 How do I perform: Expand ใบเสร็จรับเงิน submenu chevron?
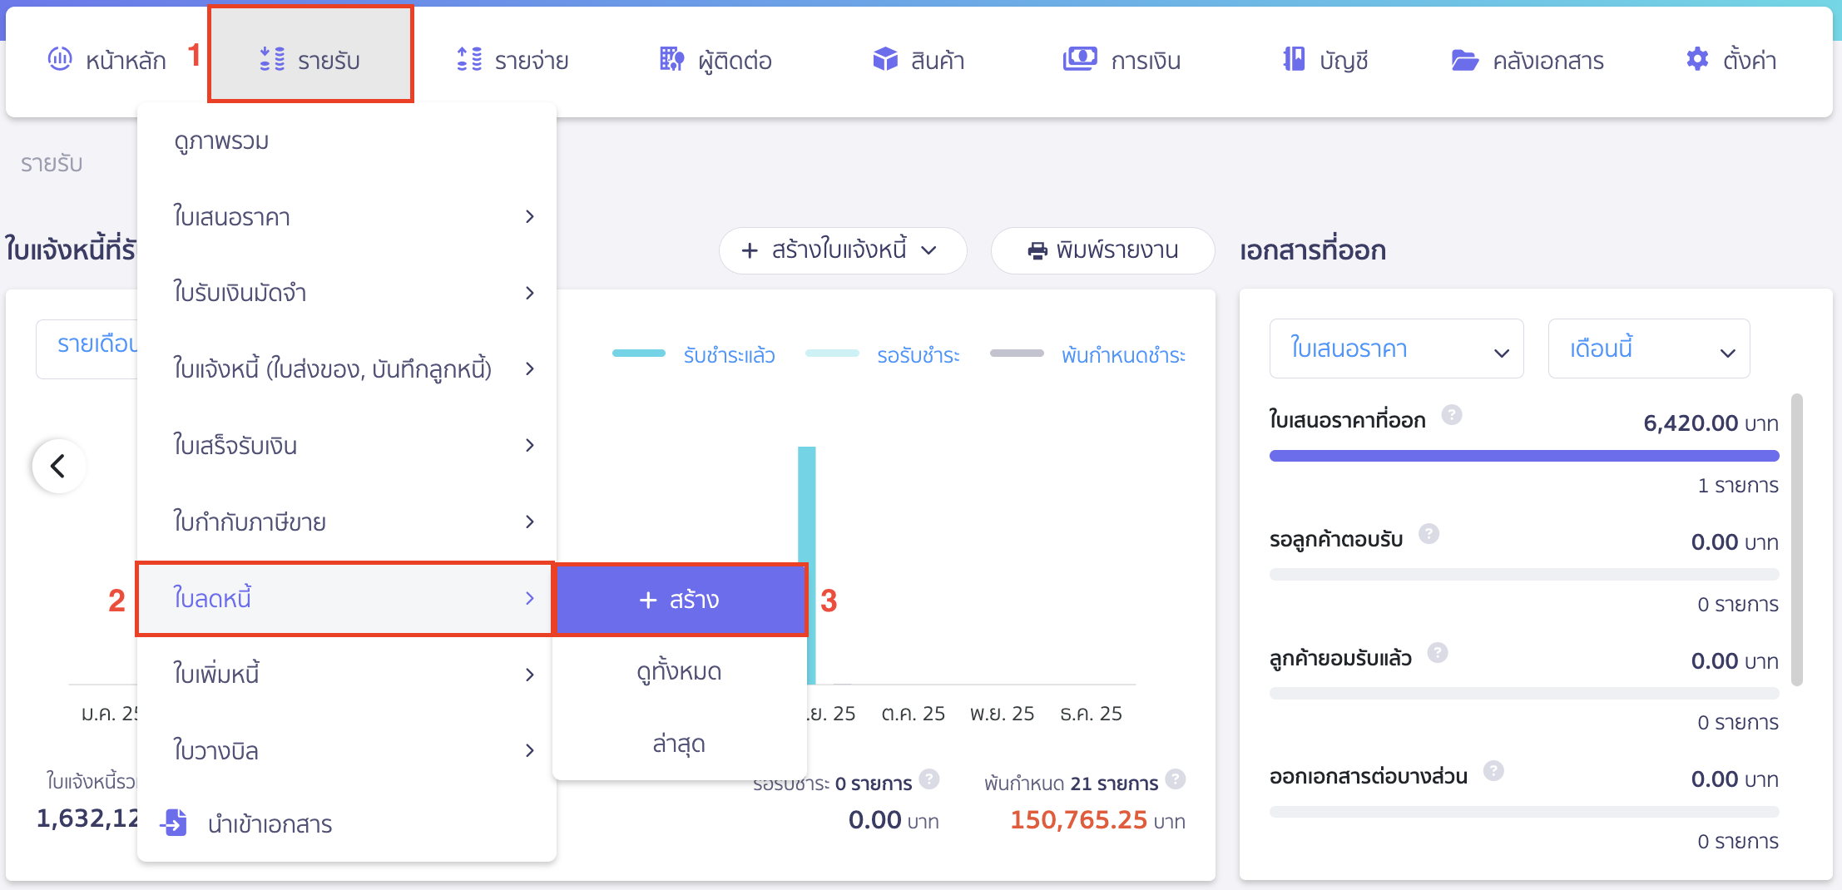pyautogui.click(x=530, y=445)
